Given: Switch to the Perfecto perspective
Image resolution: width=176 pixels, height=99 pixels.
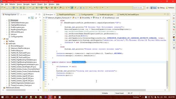Looking at the screenshot, I should [170, 8].
